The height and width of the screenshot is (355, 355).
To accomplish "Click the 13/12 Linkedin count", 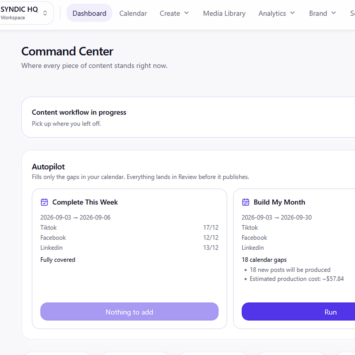I will [211, 248].
